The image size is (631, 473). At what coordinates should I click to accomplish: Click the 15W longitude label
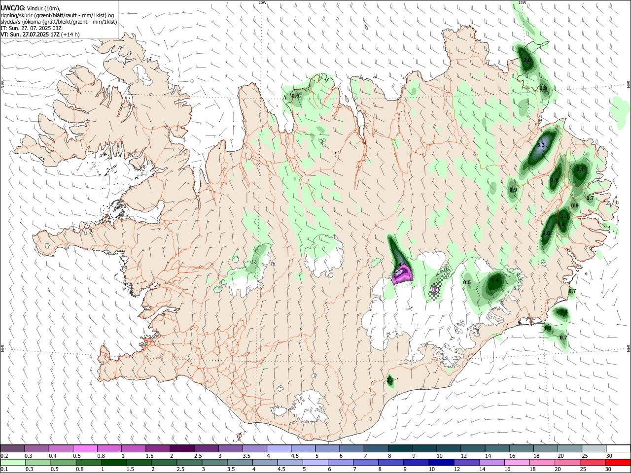coord(522,2)
